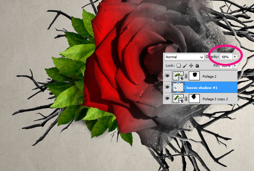Click the lock transparent pixels icon
Screen dimensions: 254x171
pos(179,66)
